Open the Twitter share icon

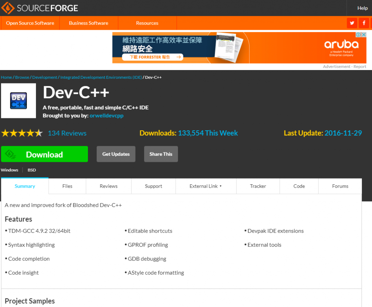tap(352, 23)
